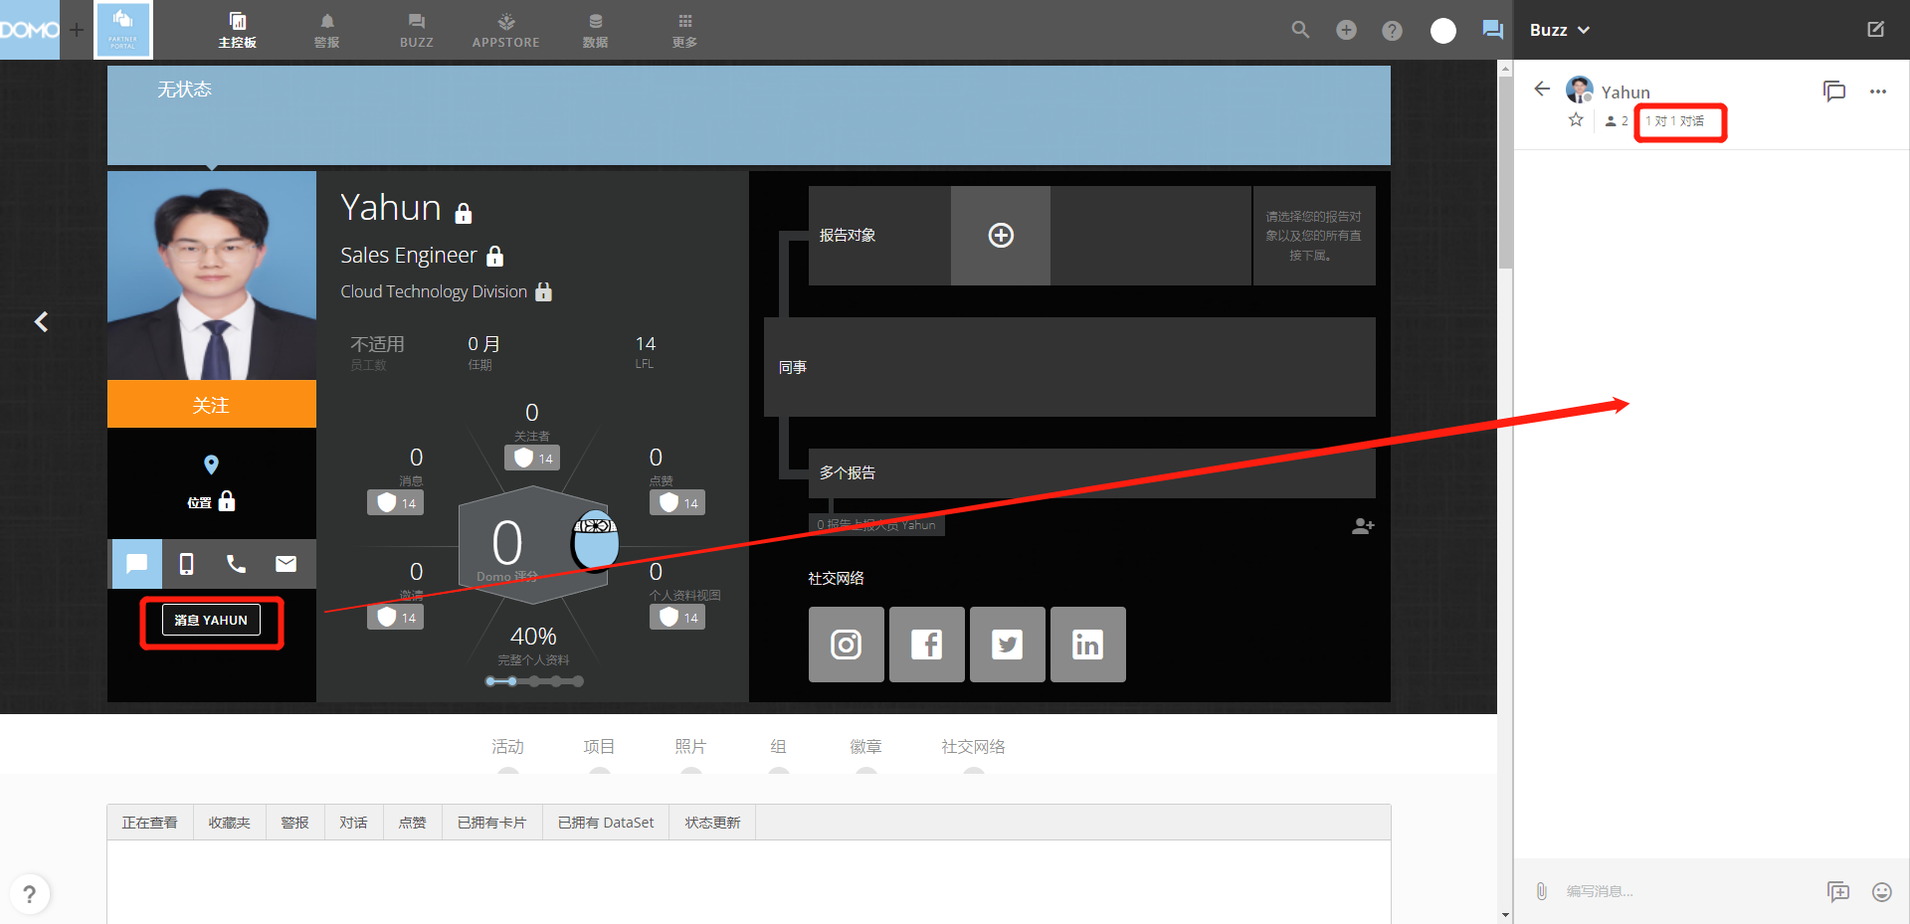Click the Instagram social network icon

[x=846, y=645]
